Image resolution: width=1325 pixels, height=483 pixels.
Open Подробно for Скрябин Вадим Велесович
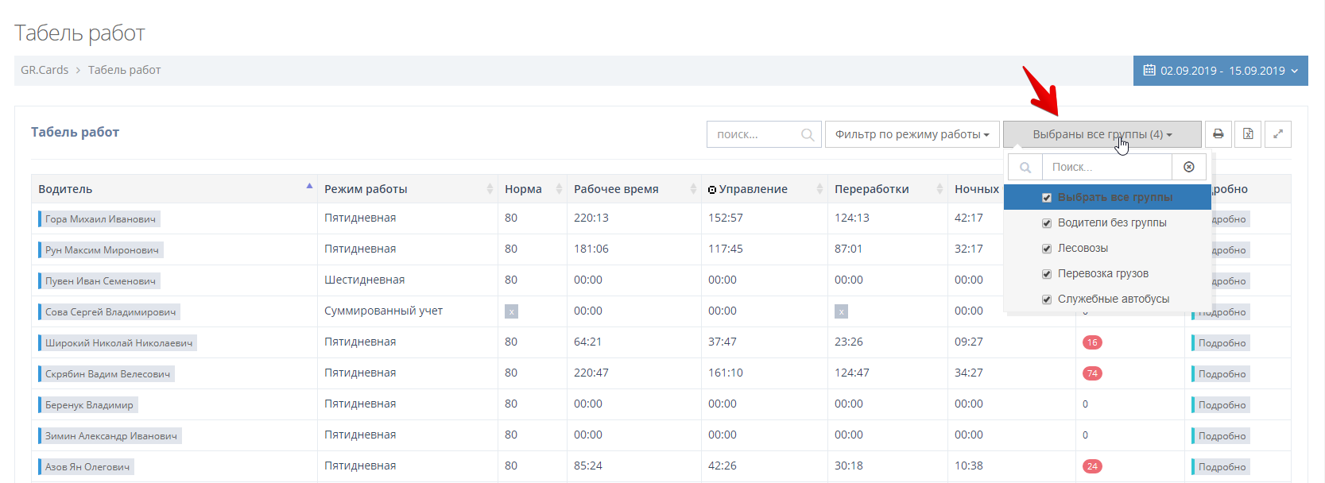click(x=1222, y=374)
